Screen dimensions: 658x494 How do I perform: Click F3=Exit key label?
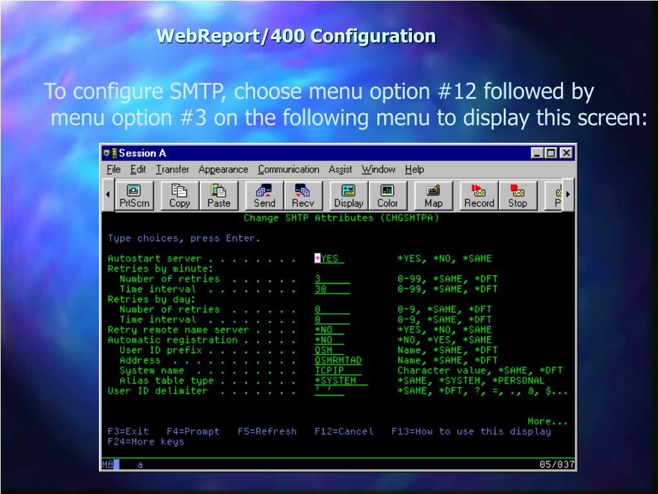pos(128,432)
